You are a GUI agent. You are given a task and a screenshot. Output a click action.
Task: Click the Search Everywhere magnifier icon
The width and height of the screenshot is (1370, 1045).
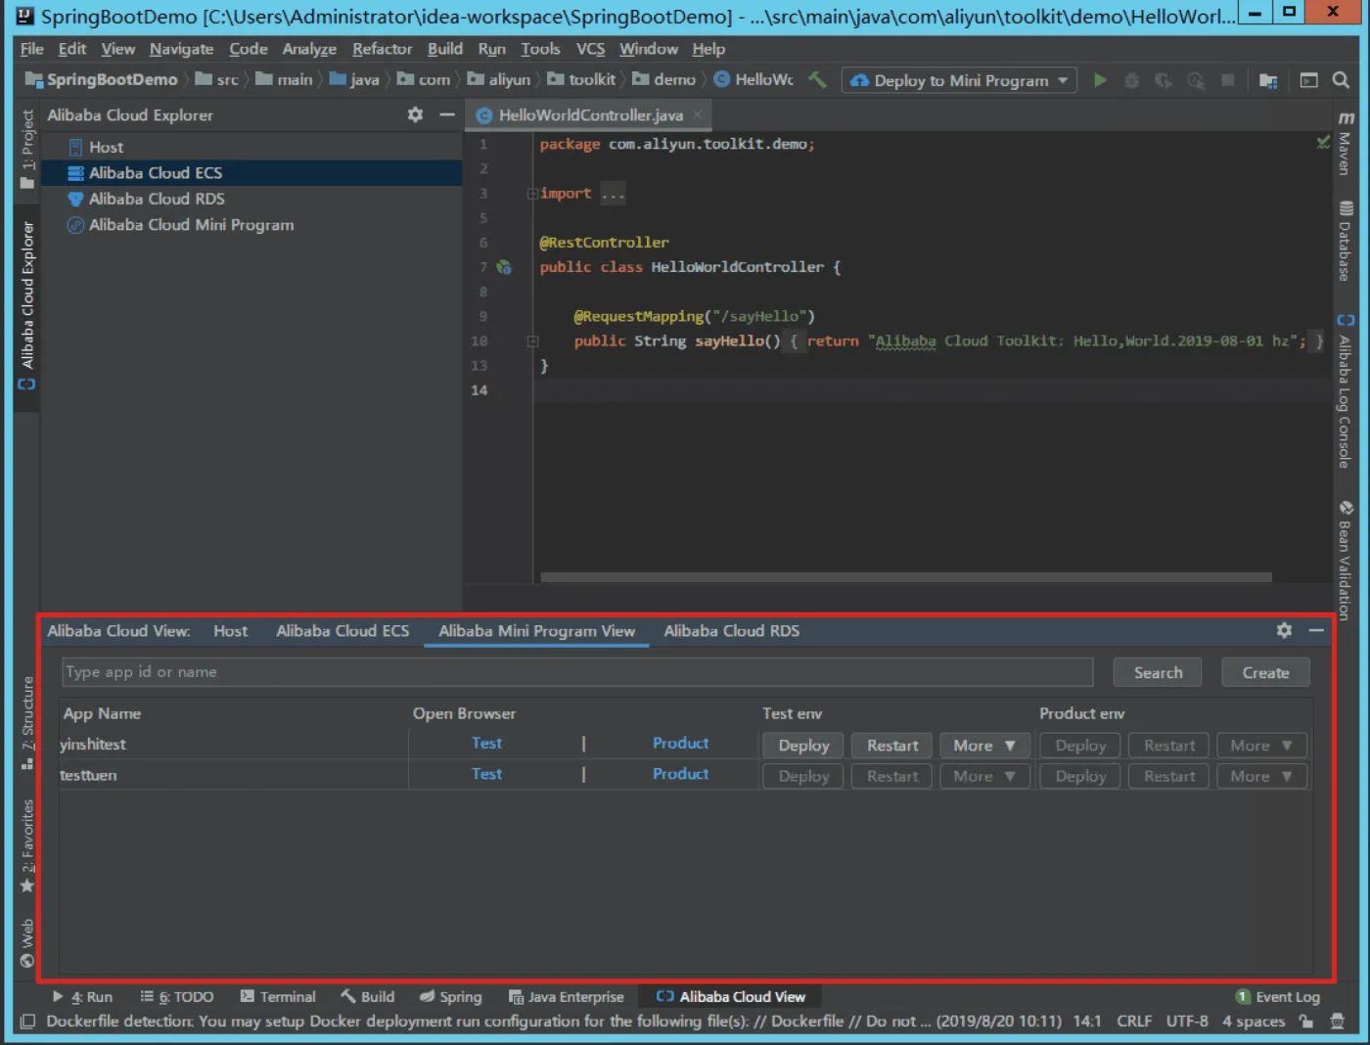pos(1341,80)
